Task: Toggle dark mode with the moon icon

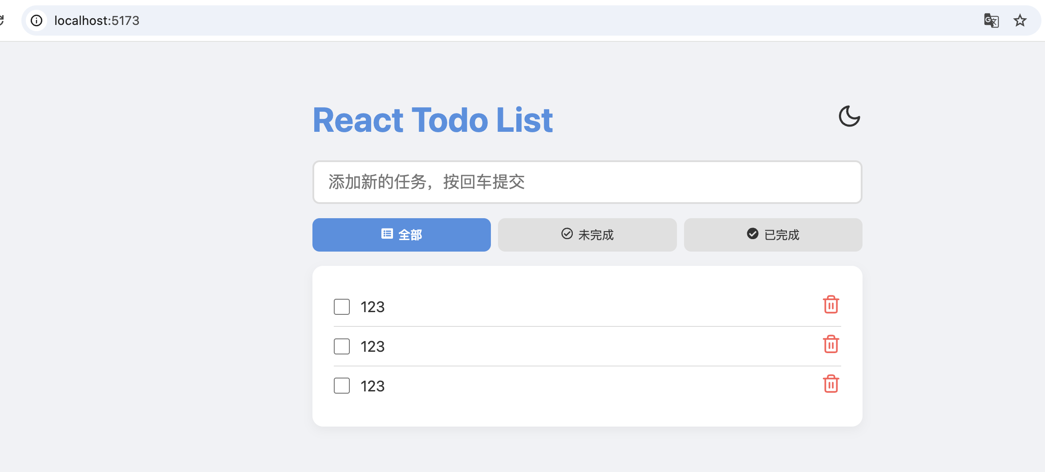Action: point(849,116)
